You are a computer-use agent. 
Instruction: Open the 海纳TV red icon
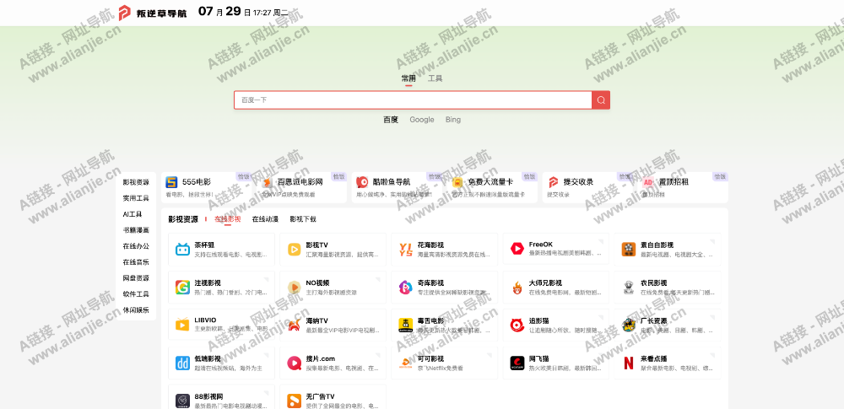point(294,325)
